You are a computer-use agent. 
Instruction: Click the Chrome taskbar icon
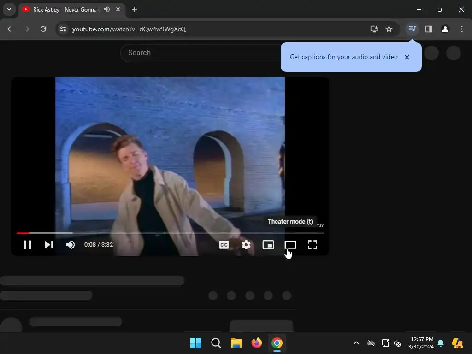277,343
